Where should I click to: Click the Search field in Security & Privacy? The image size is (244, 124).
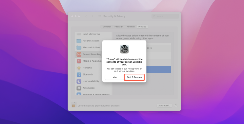point(165,16)
